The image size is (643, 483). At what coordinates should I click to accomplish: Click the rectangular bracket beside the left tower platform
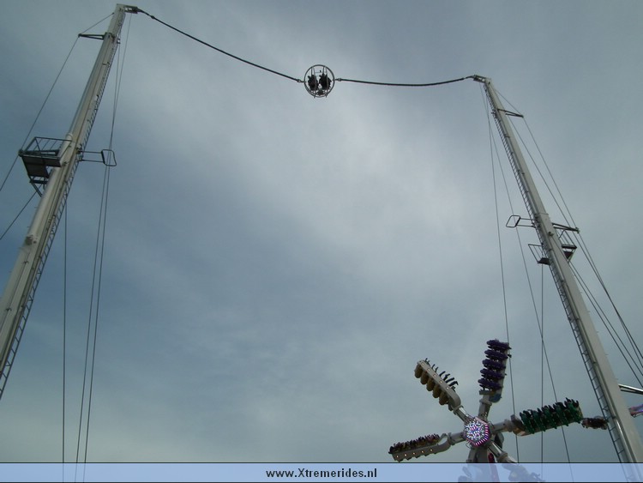click(105, 158)
